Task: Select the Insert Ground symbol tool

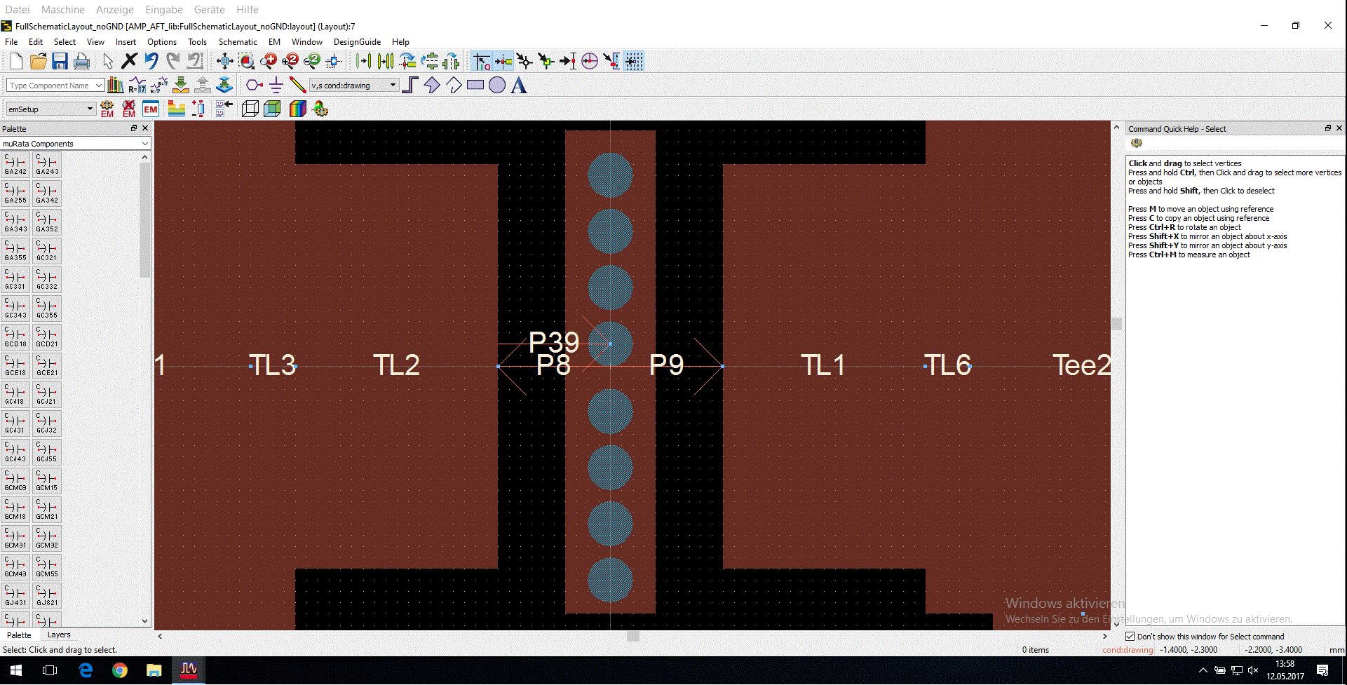Action: pyautogui.click(x=276, y=86)
